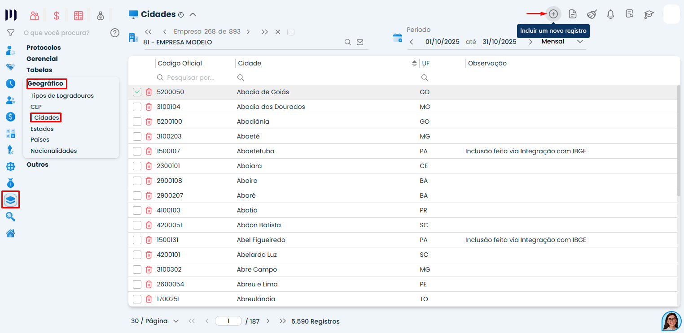Collapse the Cidades title chevron
684x333 pixels.
pos(193,14)
